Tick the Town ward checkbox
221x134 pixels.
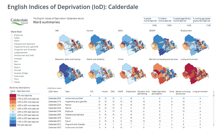pos(12,79)
